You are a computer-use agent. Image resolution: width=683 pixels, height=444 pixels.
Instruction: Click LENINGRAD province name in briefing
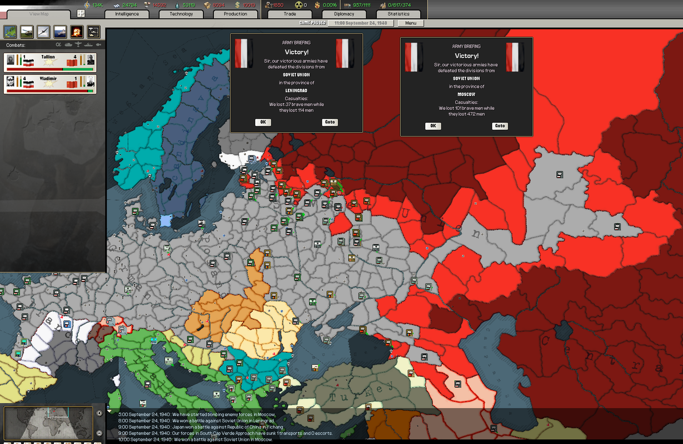tap(296, 90)
